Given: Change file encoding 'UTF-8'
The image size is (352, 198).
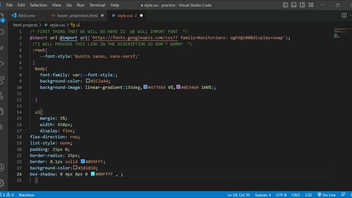Looking at the screenshot, I should 281,195.
